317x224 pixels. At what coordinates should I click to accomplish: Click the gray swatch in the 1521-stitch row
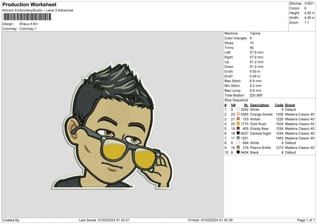pos(238,138)
